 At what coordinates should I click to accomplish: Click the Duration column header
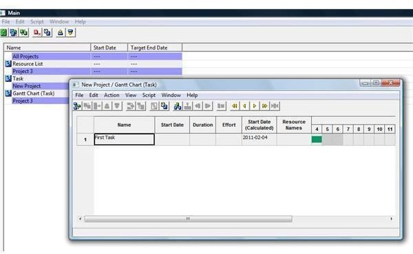(x=202, y=125)
